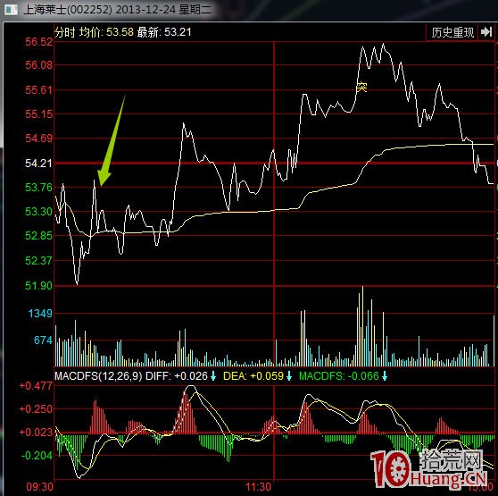Click the 最新: 53.21 readout
Viewport: 498px width, 496px height.
click(x=164, y=32)
